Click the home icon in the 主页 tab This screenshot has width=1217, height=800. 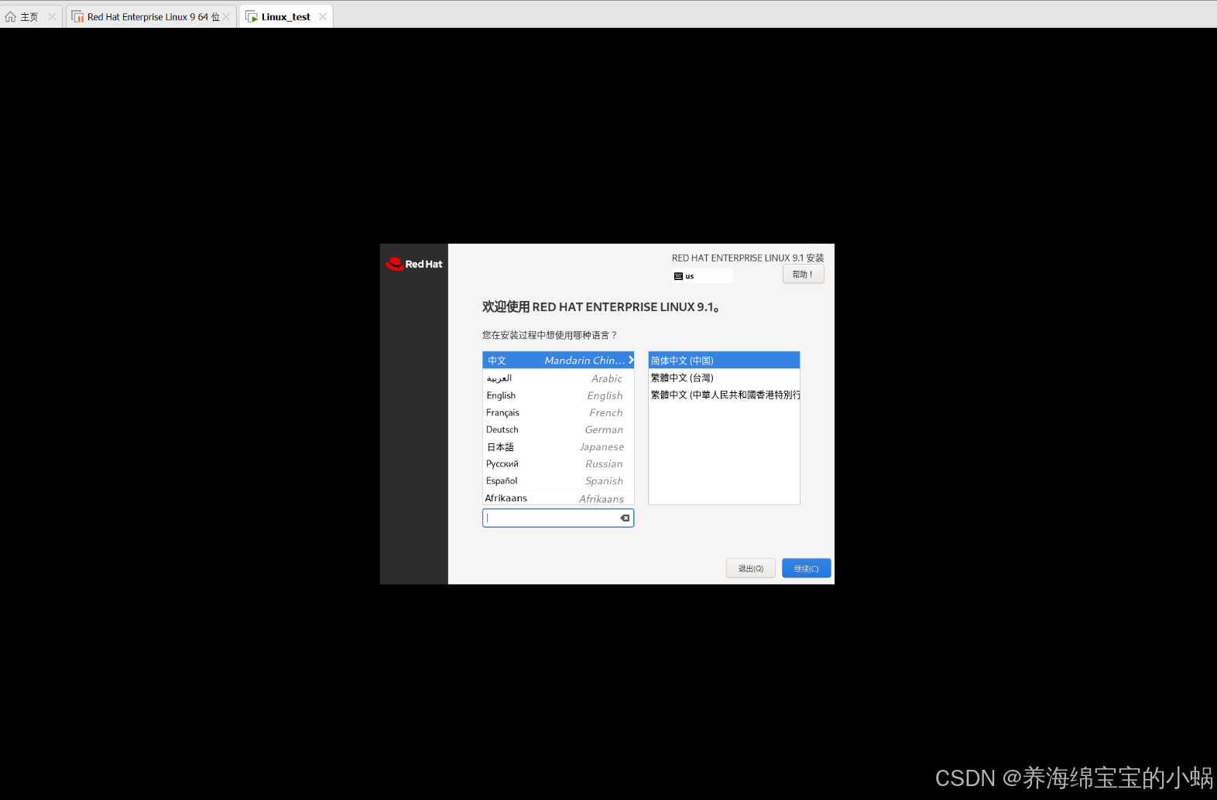[10, 17]
